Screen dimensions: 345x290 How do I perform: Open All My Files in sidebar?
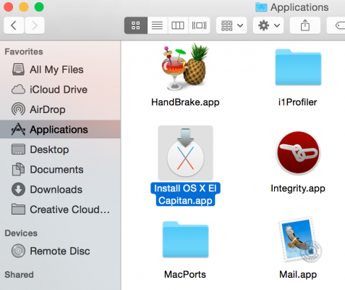(60, 70)
